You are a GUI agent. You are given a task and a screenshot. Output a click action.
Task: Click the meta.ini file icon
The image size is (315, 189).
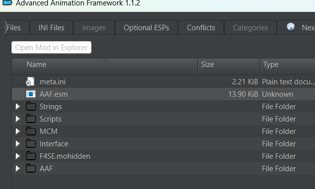click(x=30, y=82)
